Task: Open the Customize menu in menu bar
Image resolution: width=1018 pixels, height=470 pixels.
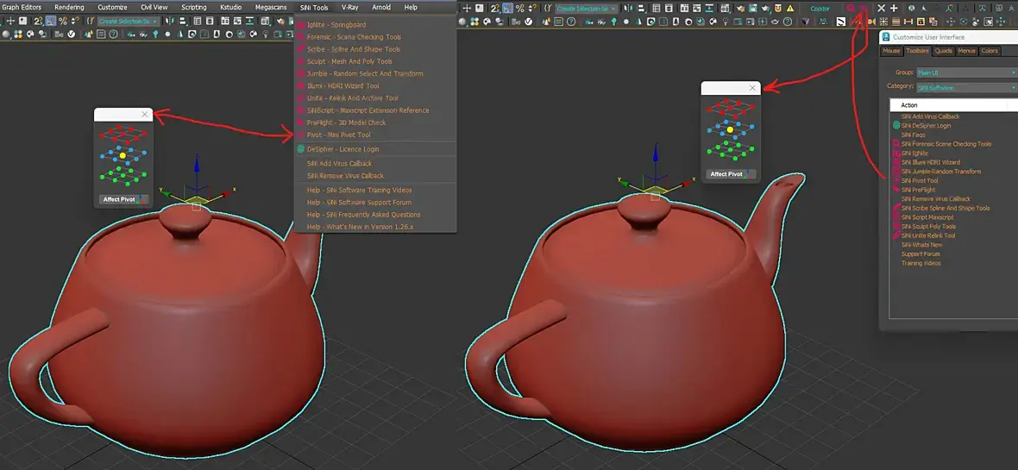Action: tap(111, 7)
